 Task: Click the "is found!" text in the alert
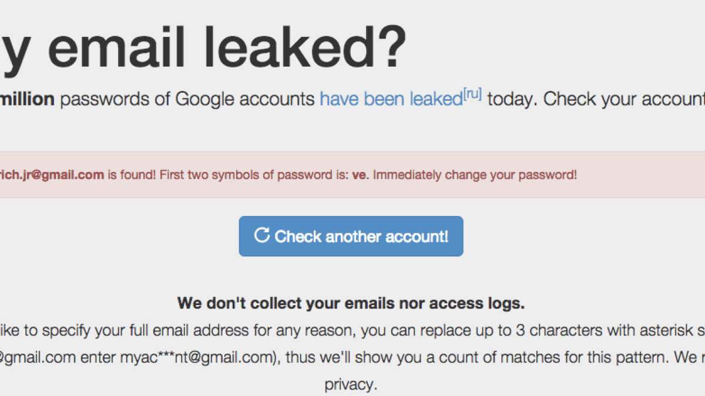132,175
